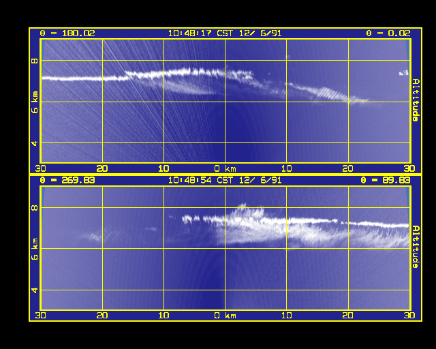Click the θ = 0.02 label
Screen dimensions: 436x349
(388, 33)
